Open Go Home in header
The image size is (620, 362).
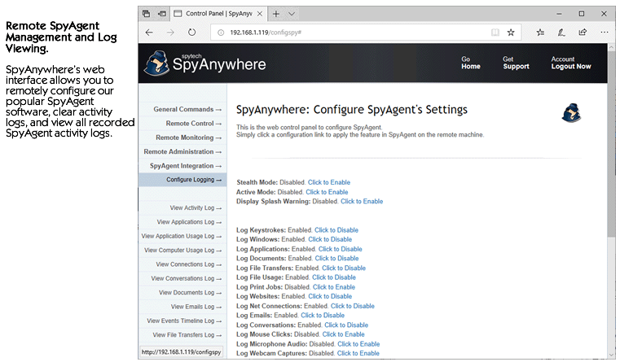point(471,63)
